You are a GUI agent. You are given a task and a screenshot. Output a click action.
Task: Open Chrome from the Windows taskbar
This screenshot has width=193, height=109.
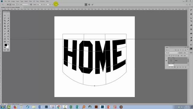(59, 107)
